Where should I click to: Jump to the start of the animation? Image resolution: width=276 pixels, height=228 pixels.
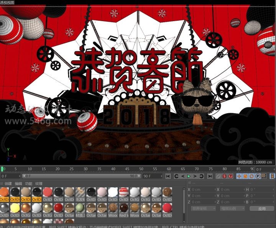click(168, 176)
